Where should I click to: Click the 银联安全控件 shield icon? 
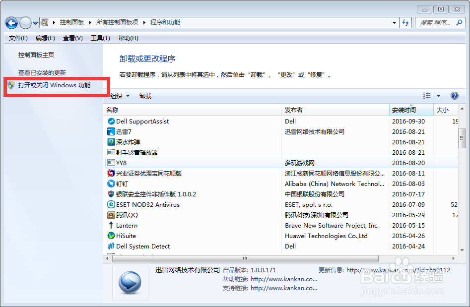(x=111, y=194)
